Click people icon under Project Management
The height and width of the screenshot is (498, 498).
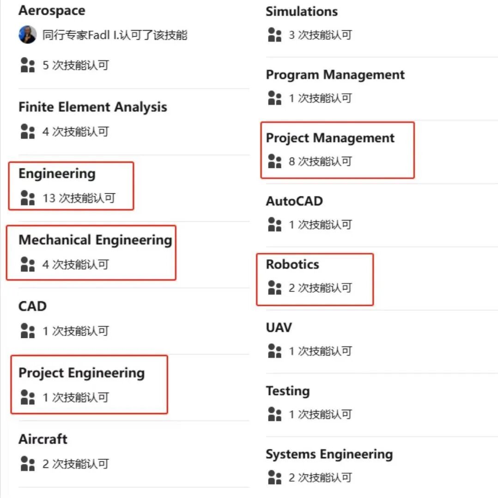[x=274, y=161]
